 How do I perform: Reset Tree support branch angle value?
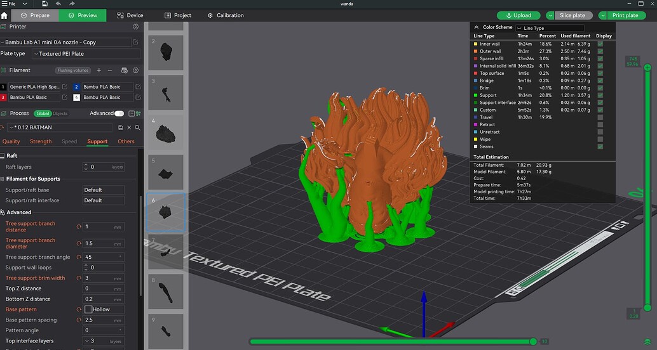(x=79, y=257)
